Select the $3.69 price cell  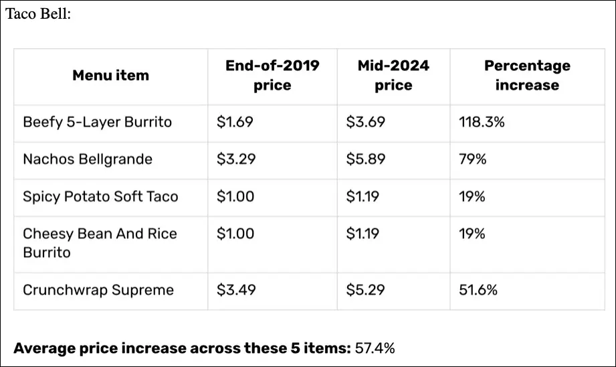click(x=365, y=122)
